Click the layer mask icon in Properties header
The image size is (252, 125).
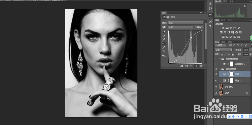pyautogui.click(x=168, y=17)
